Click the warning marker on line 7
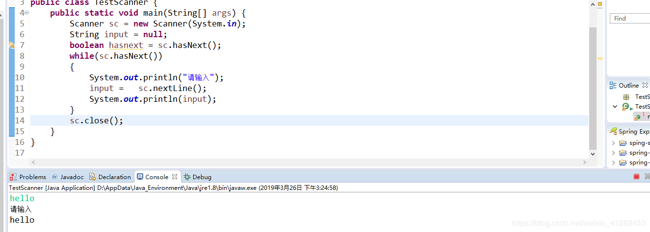The width and height of the screenshot is (650, 232). (12, 45)
